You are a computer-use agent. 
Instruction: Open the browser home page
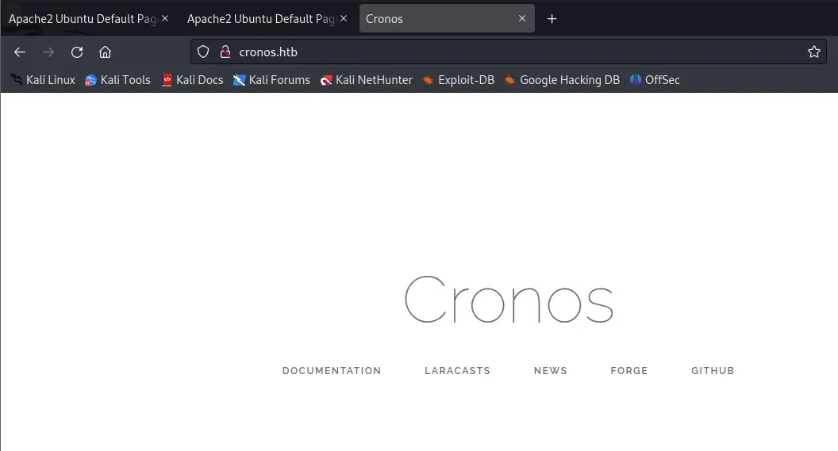(x=106, y=52)
